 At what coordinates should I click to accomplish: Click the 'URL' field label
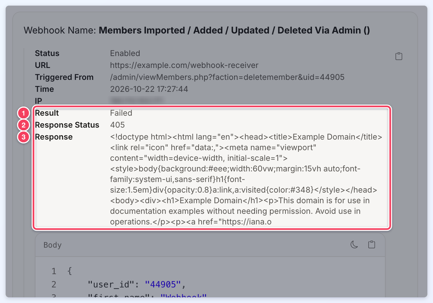[43, 65]
